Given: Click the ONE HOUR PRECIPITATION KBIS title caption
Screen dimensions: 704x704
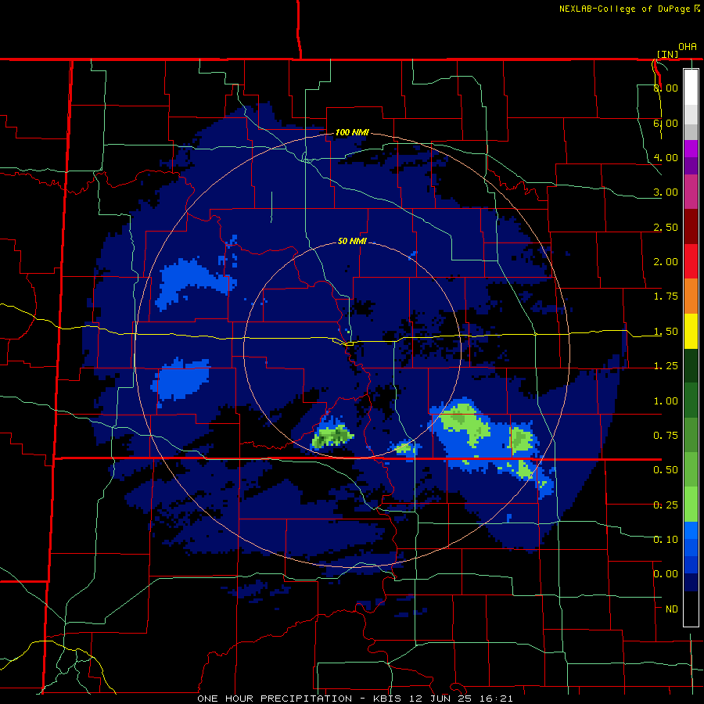Looking at the screenshot, I should [355, 699].
